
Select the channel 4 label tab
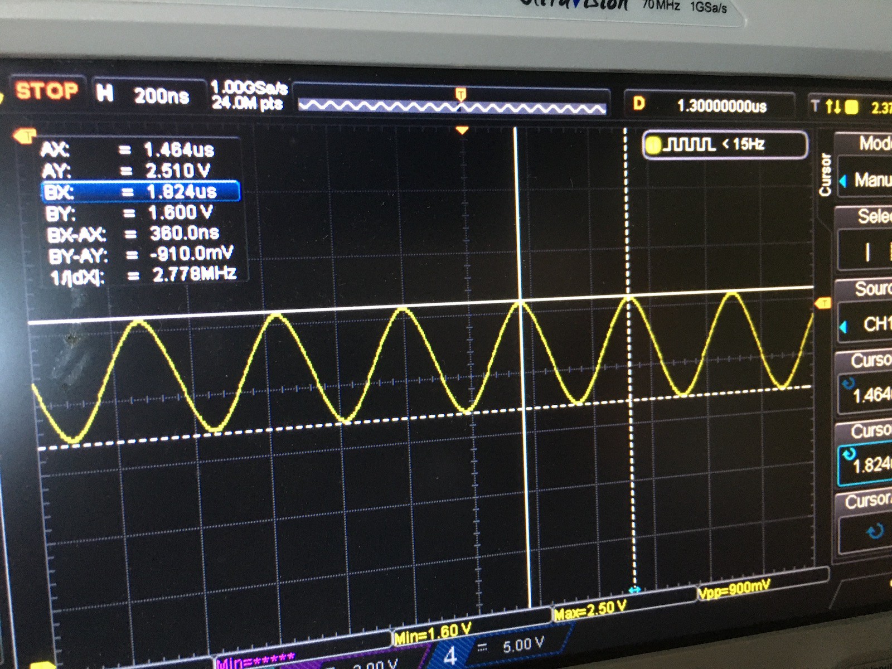(x=450, y=656)
